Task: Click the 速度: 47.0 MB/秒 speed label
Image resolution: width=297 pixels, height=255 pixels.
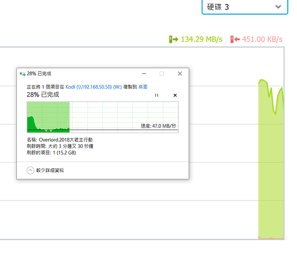Action: click(158, 126)
